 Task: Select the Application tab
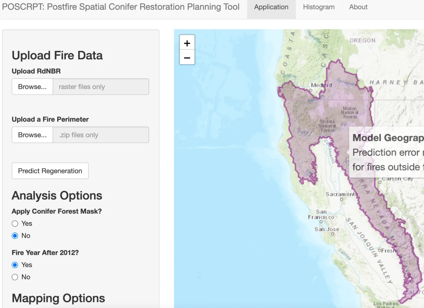[x=271, y=7]
